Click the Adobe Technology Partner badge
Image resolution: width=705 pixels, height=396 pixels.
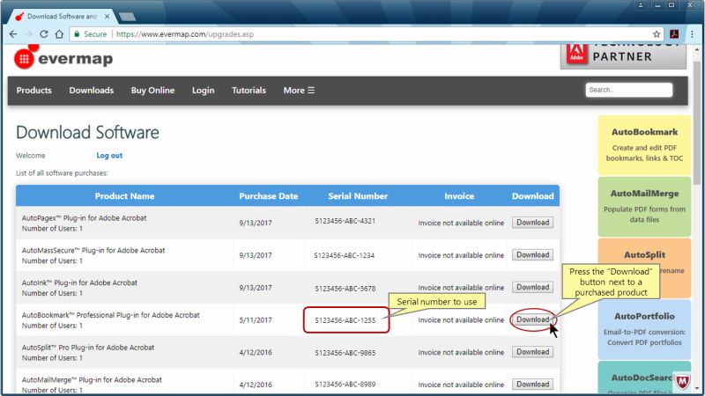click(623, 56)
